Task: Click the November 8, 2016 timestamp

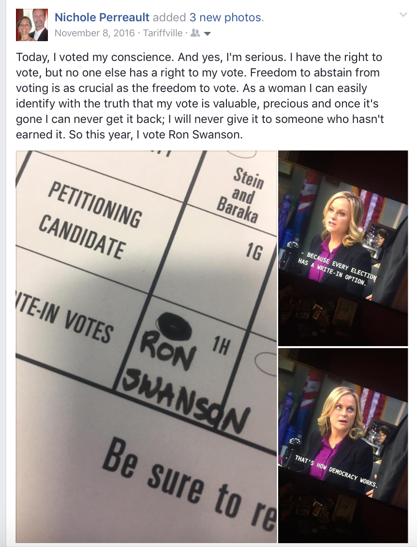Action: (94, 33)
